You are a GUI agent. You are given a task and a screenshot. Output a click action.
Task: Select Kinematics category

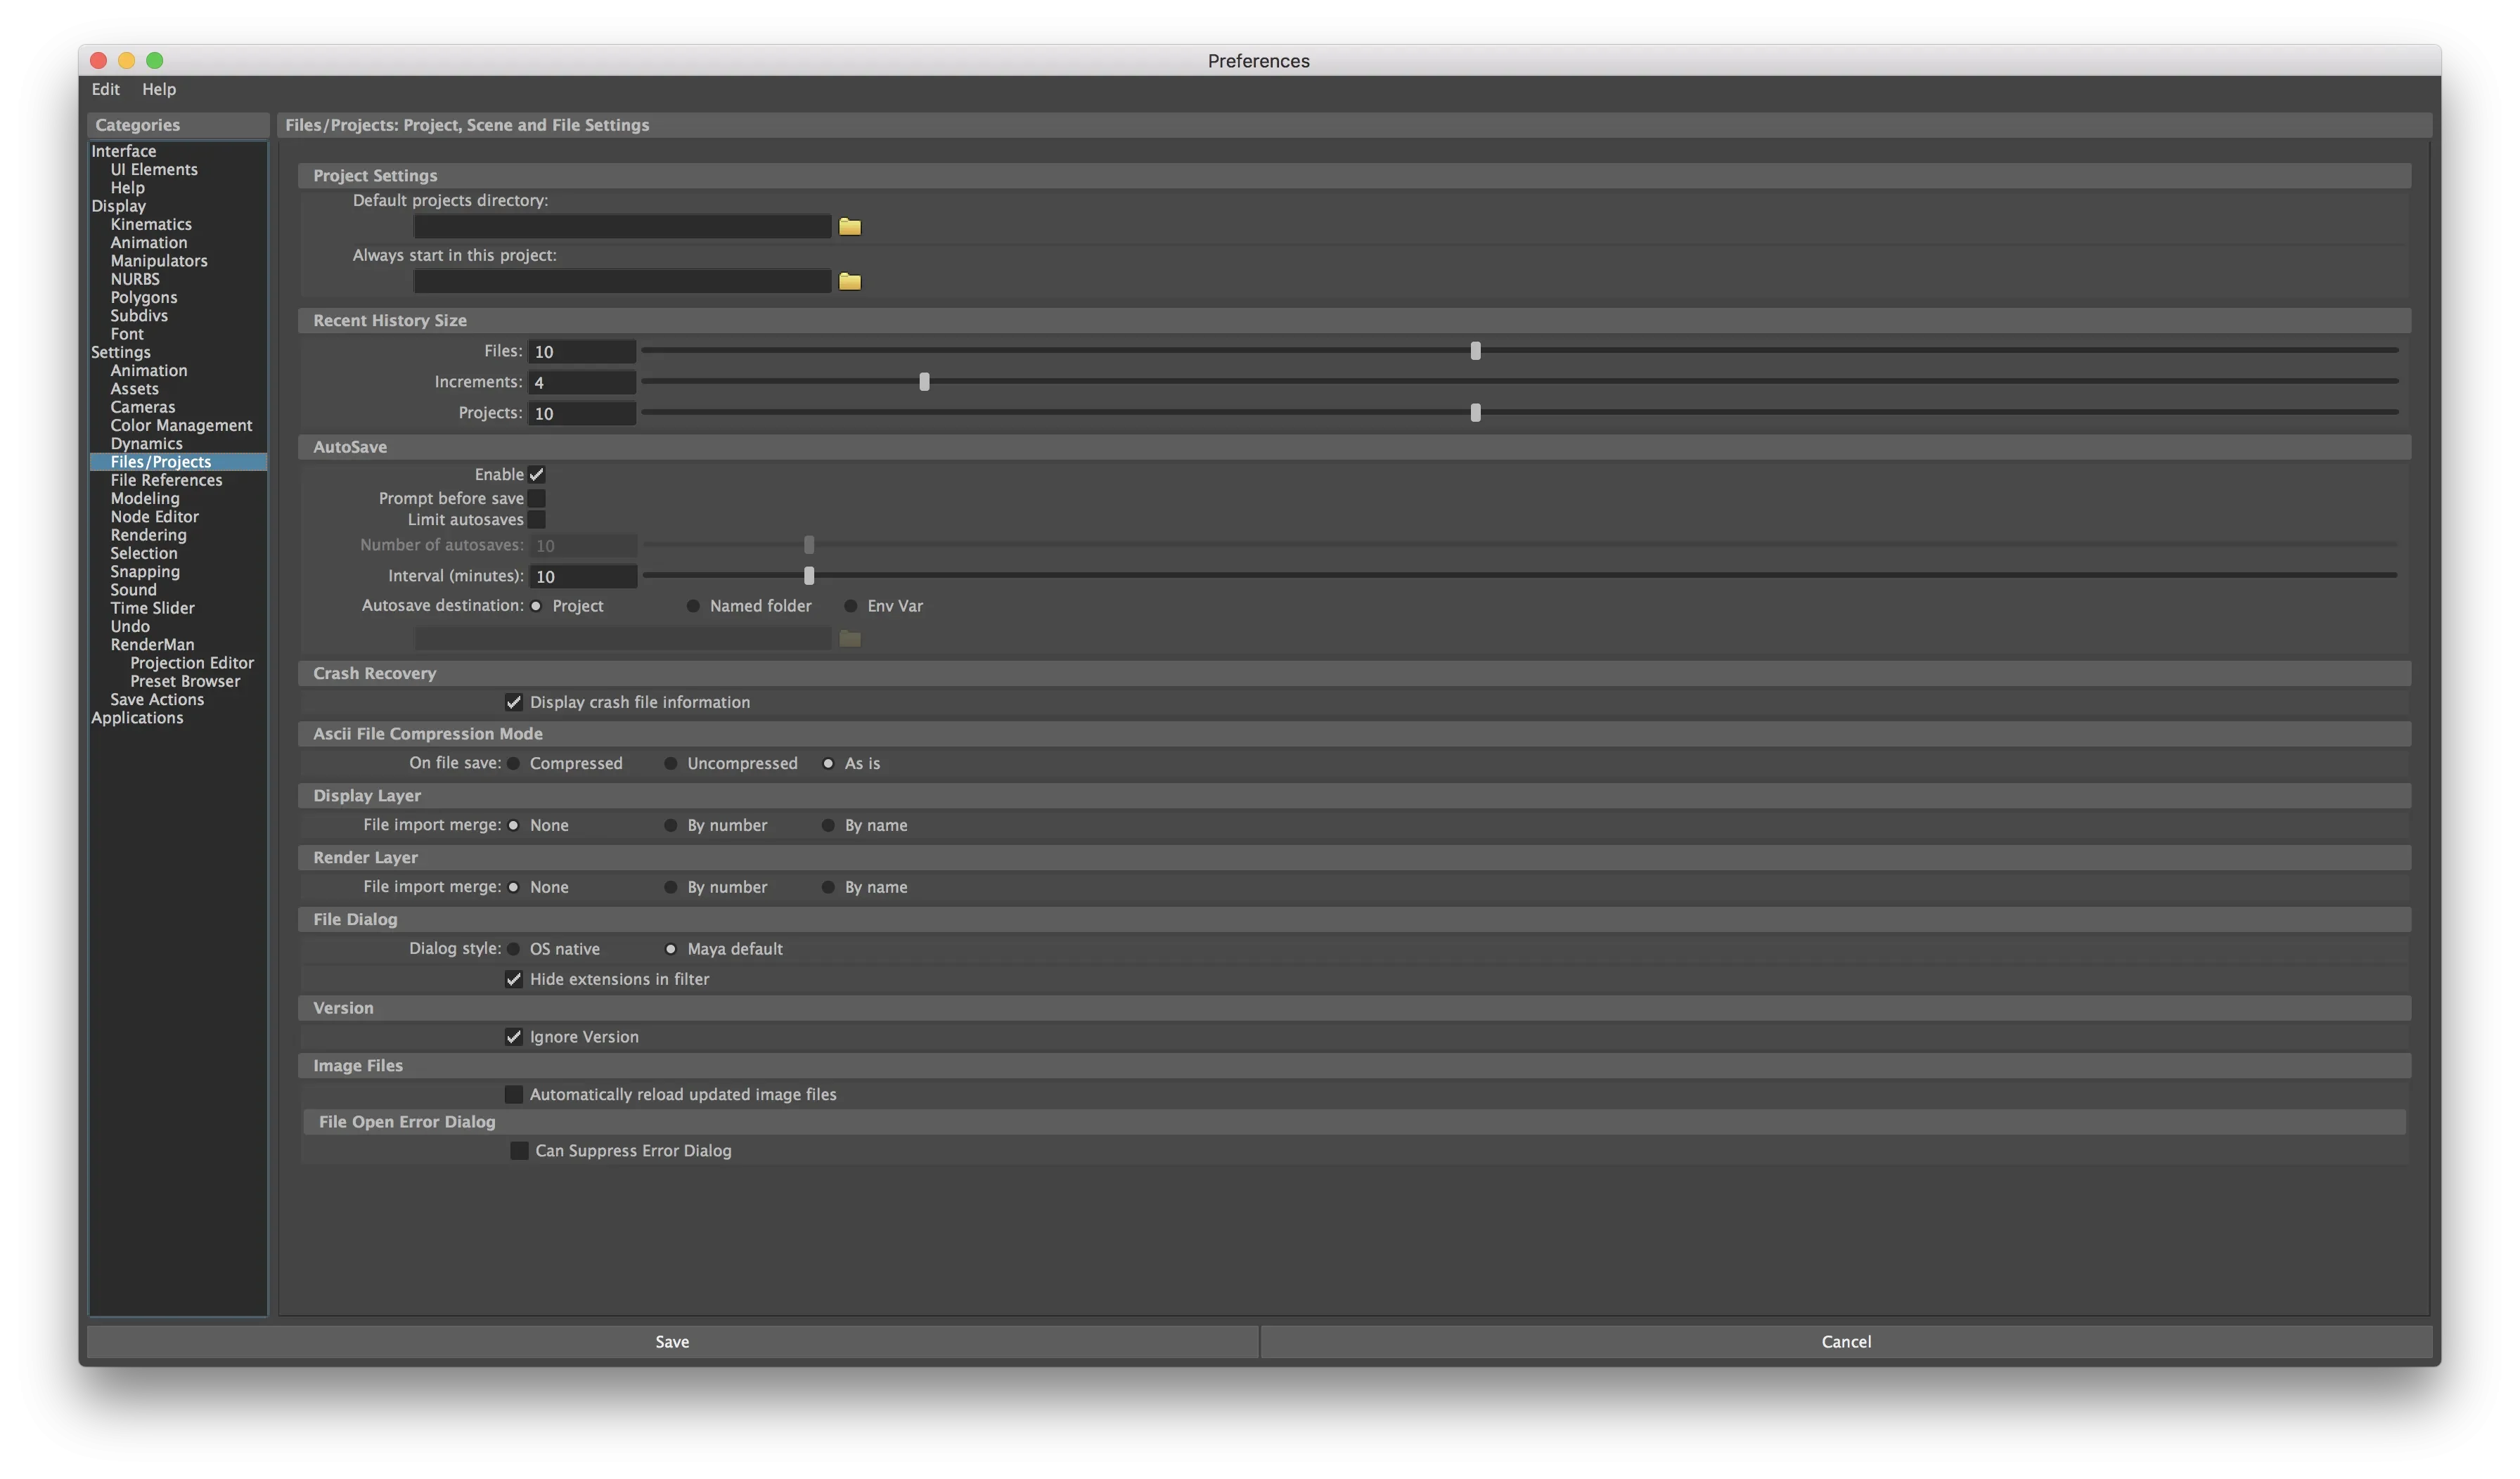tap(151, 225)
